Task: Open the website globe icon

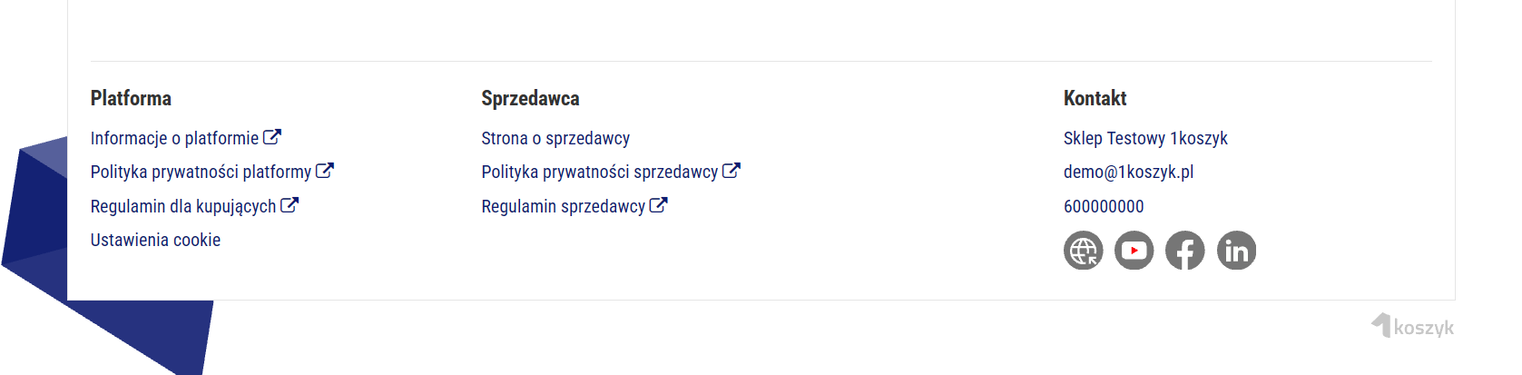Action: (x=1083, y=251)
